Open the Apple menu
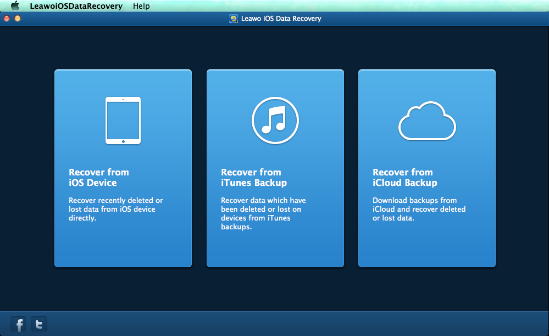This screenshot has width=549, height=336. click(x=15, y=6)
